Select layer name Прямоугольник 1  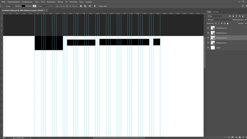(222, 43)
